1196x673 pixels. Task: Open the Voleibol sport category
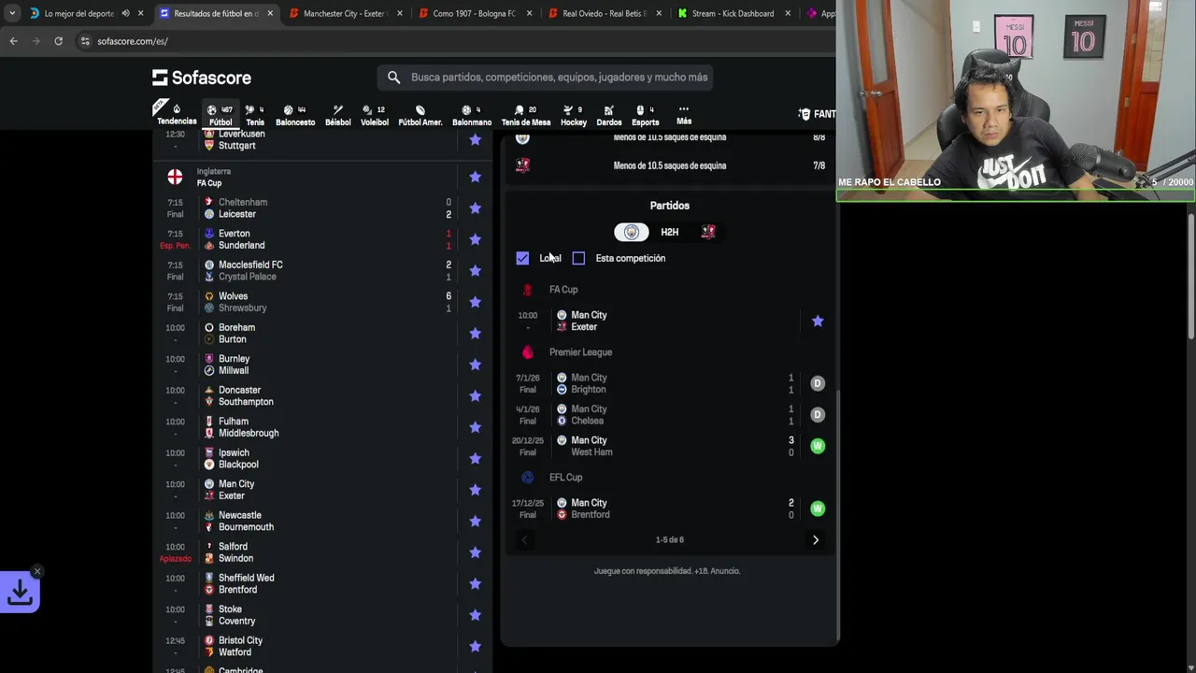click(374, 115)
